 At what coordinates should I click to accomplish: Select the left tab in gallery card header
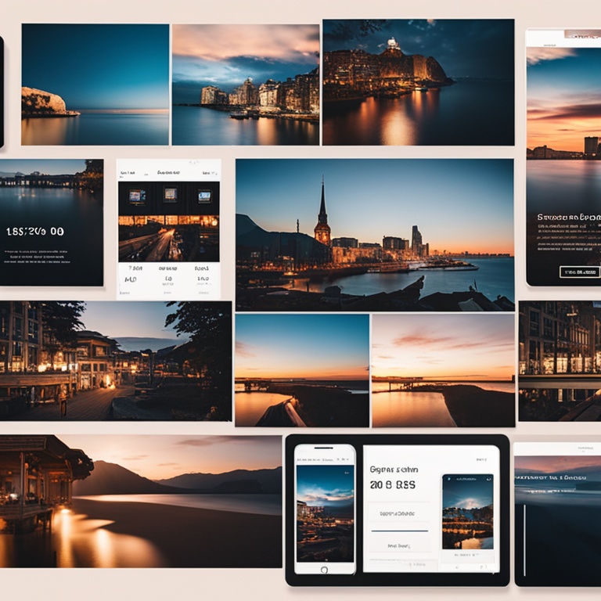coord(131,172)
